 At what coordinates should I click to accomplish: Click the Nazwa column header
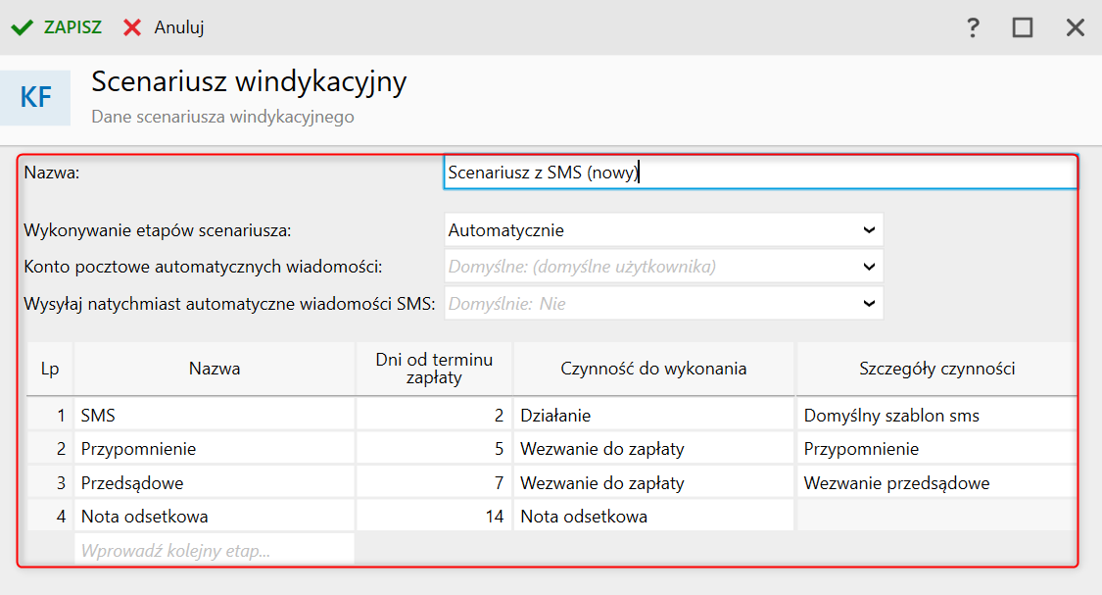coord(215,369)
